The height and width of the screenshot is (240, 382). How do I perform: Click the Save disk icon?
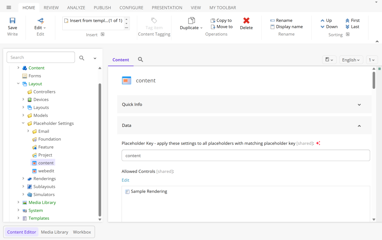(x=13, y=21)
